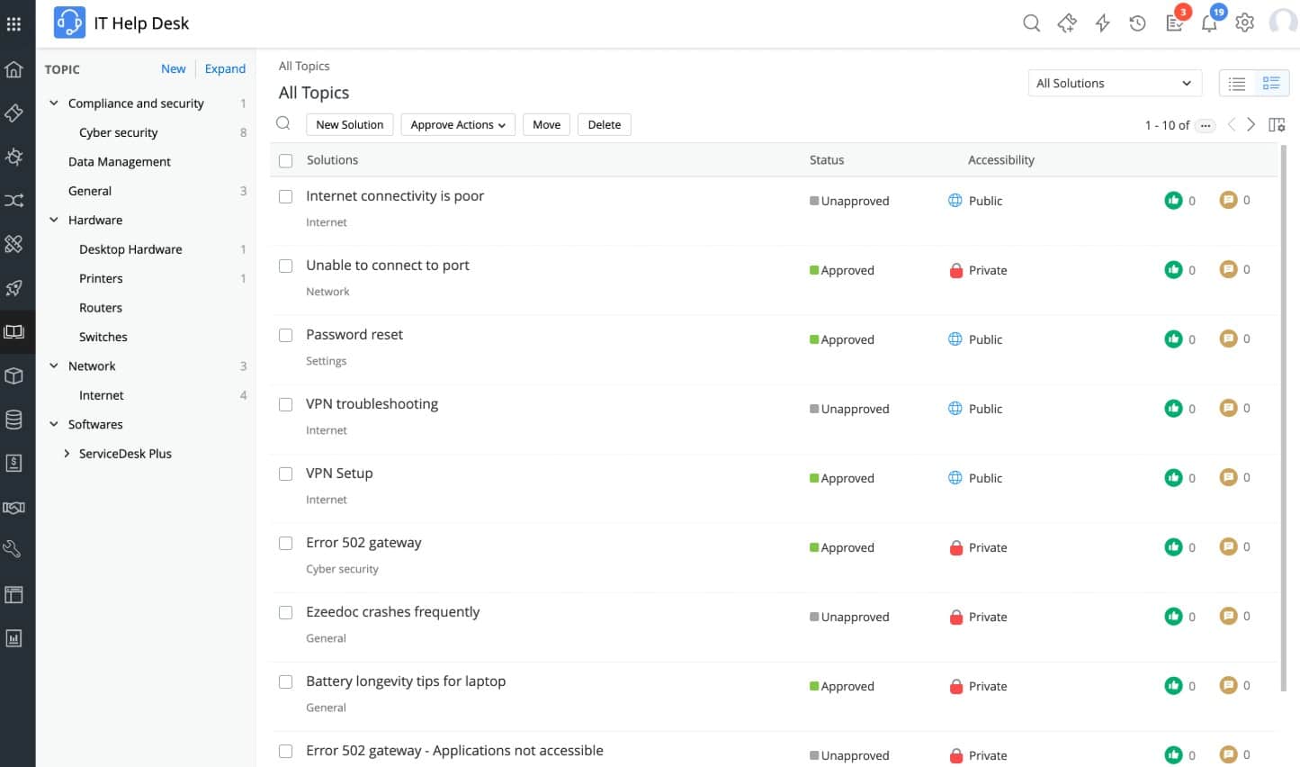1300x767 pixels.
Task: Open the database CMDB icon in sidebar
Action: (x=16, y=419)
